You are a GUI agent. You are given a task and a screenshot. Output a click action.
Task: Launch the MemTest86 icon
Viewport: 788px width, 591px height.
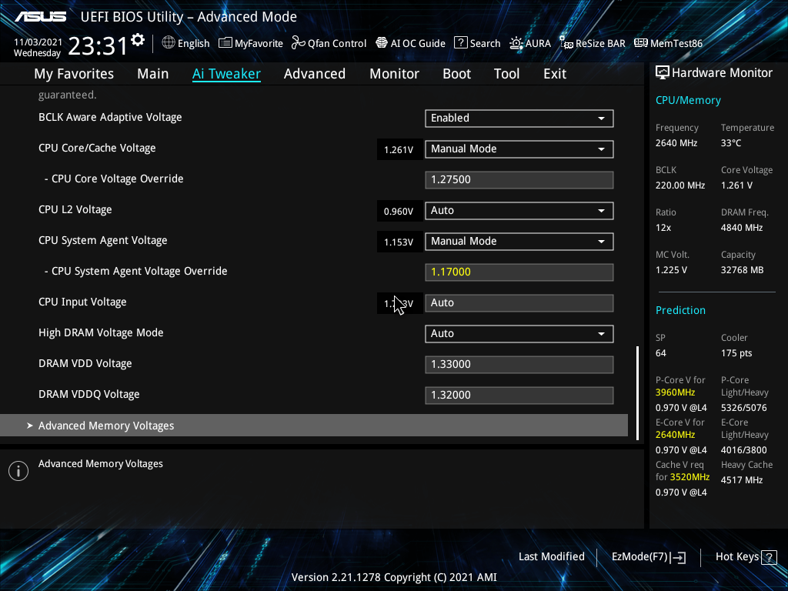coord(641,43)
